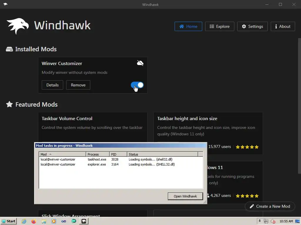Click the Show desktop tray icon
The height and width of the screenshot is (225, 301).
pyautogui.click(x=297, y=221)
